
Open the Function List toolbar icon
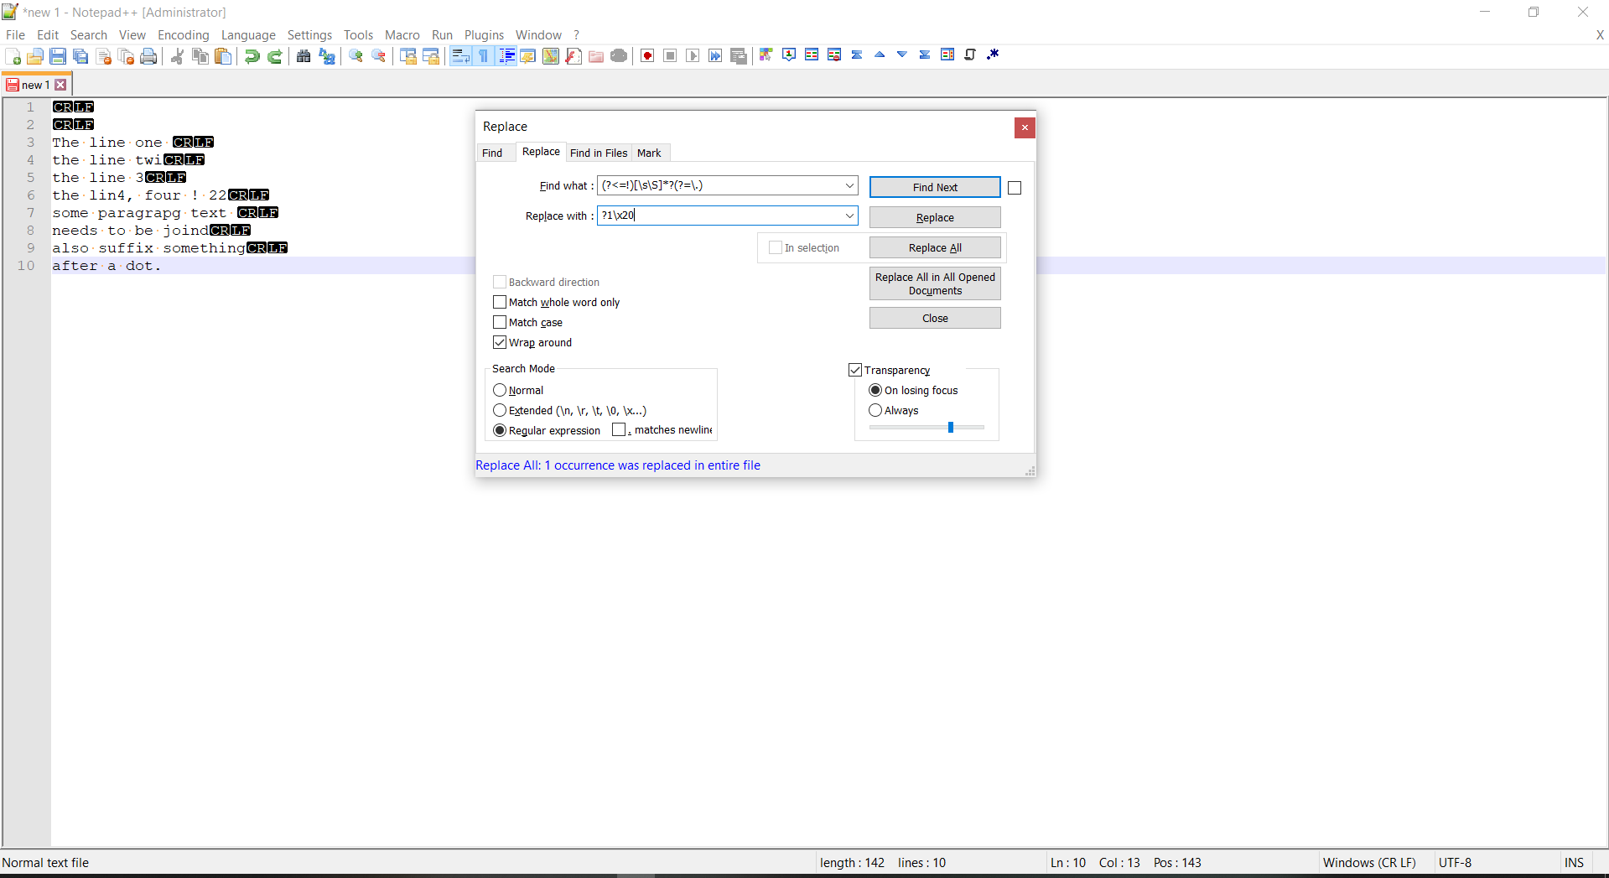coord(573,56)
